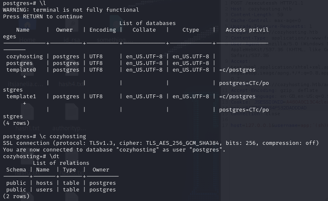
Task: Select the id_rsa file icon
Action: [x=72, y=30]
